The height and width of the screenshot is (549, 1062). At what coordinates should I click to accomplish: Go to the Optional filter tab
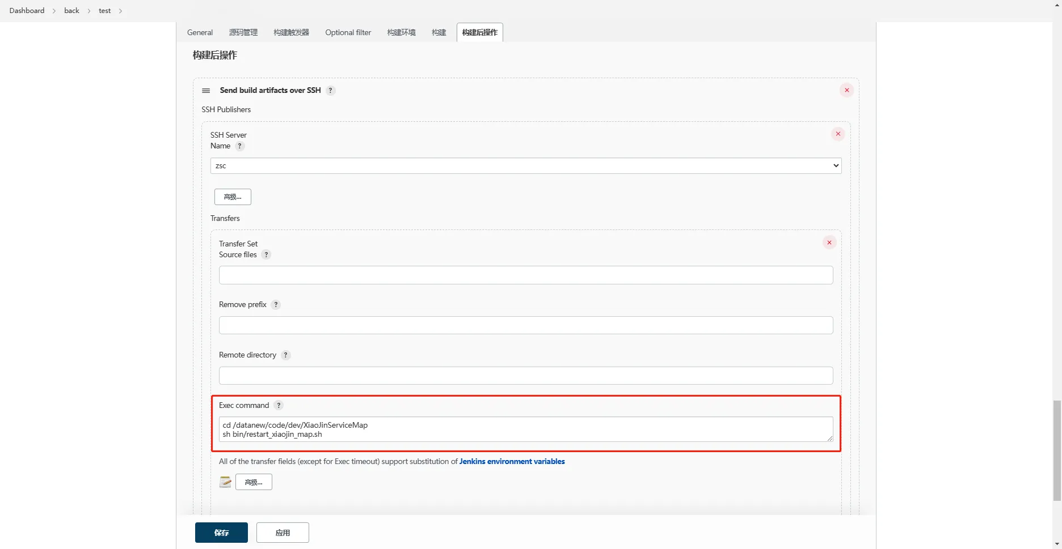(x=348, y=33)
